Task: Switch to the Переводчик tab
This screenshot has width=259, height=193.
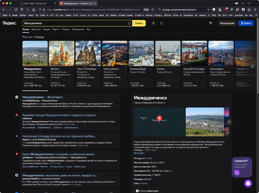Action: click(78, 29)
